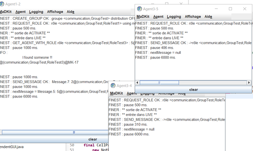253x151 pixels.
Task: Open the Aide menu in Agent1-2 window
Action: click(x=71, y=12)
